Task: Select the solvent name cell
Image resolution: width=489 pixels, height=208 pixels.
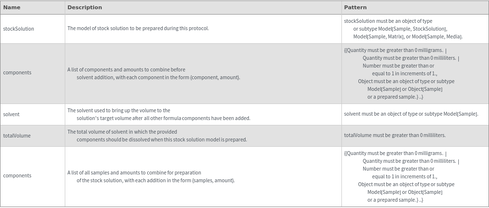Action: pyautogui.click(x=11, y=114)
